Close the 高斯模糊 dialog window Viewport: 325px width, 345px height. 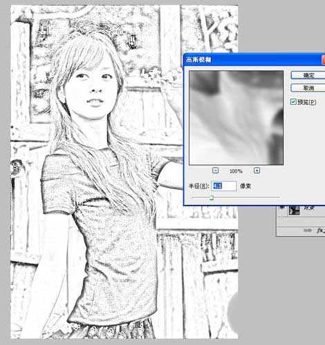point(324,60)
